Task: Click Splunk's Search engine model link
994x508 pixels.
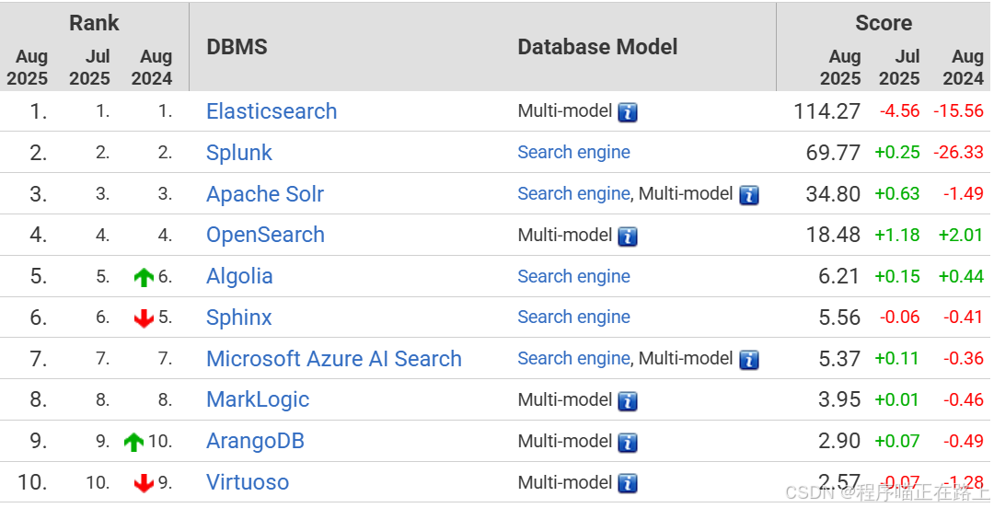Action: coord(573,153)
